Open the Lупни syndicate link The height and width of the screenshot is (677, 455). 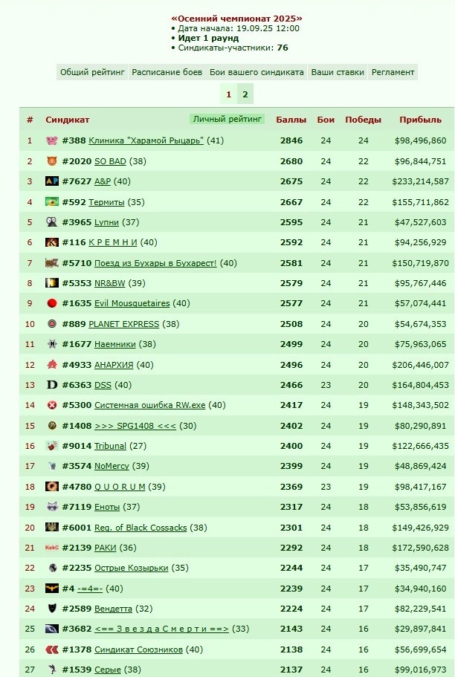(106, 222)
